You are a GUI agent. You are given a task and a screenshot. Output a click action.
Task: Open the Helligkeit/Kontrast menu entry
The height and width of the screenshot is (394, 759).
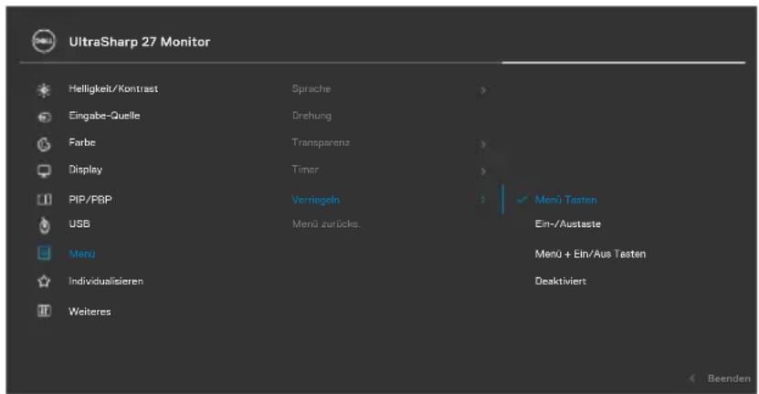click(x=113, y=89)
